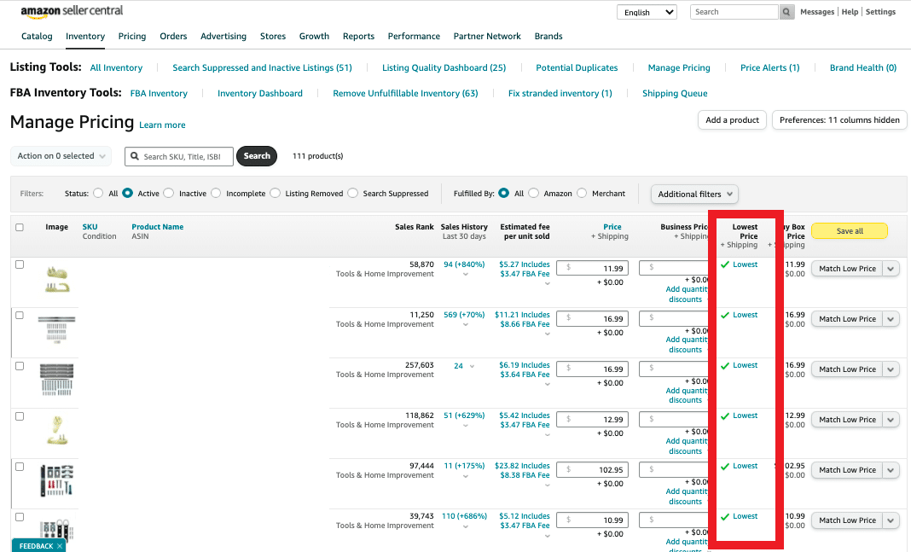This screenshot has height=552, width=911.
Task: Open the Reports menu
Action: (x=358, y=36)
